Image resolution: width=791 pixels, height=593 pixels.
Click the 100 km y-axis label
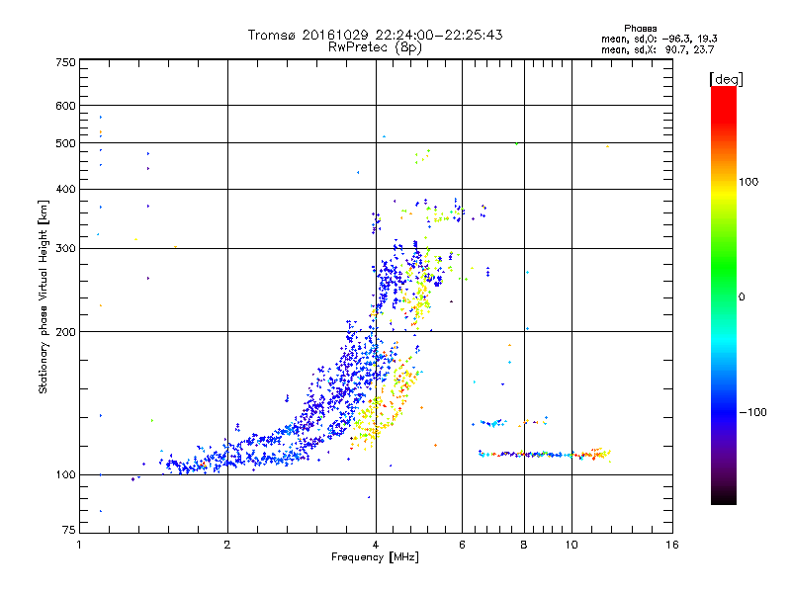pos(65,475)
